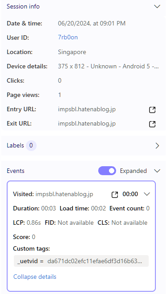167x294 pixels.
Task: Click the Singapore location value
Action: click(x=72, y=52)
